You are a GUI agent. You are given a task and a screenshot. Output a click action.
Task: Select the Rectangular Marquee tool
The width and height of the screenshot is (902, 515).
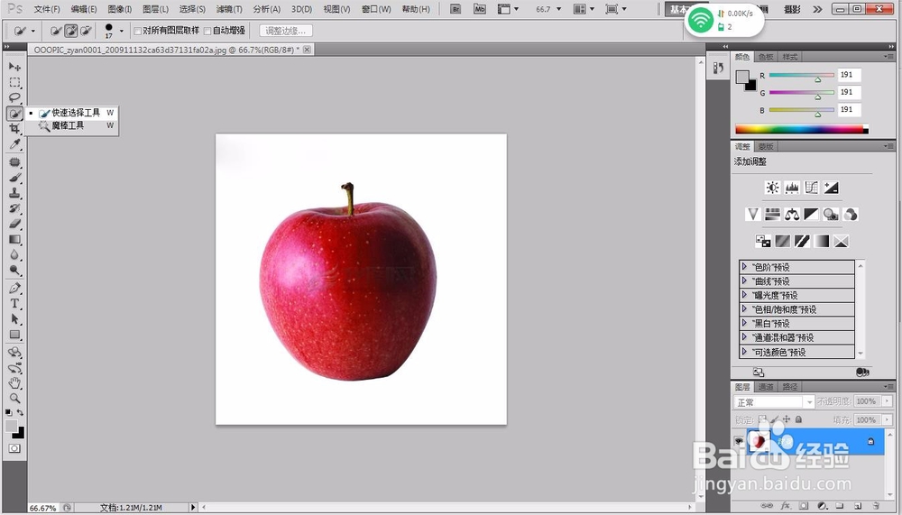(14, 82)
